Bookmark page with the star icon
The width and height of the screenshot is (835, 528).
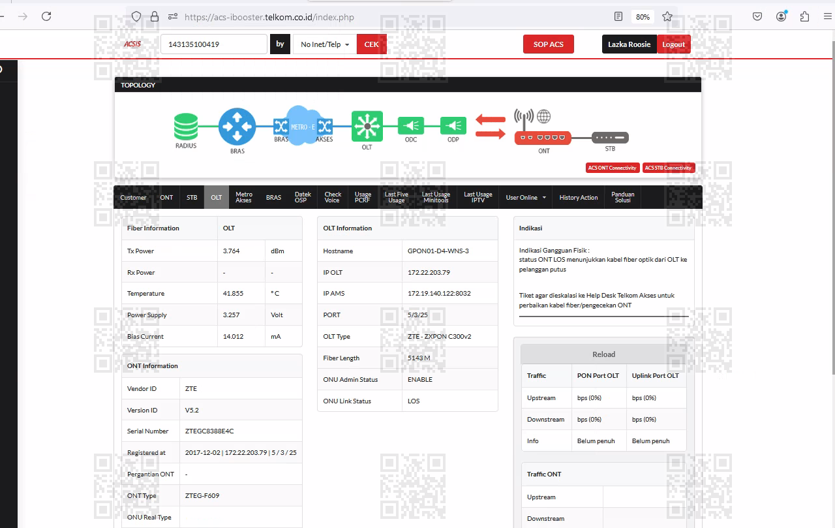[x=667, y=16]
